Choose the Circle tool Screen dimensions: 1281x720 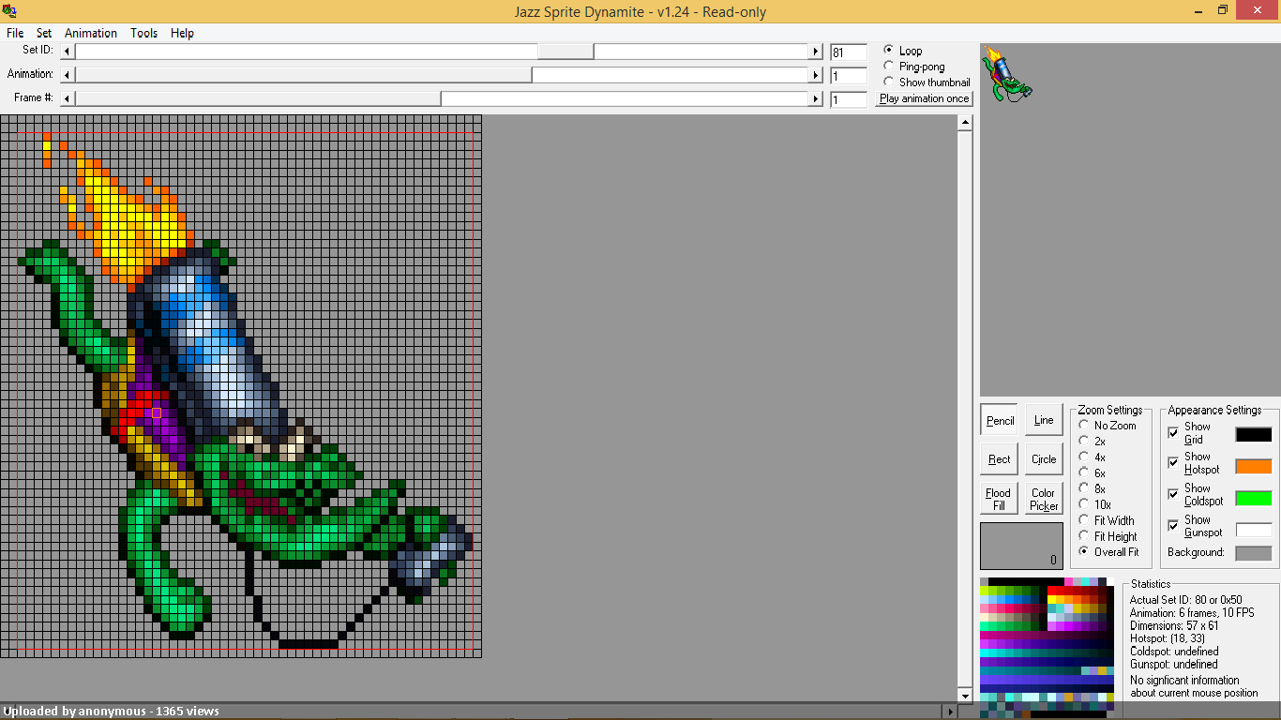point(1044,459)
